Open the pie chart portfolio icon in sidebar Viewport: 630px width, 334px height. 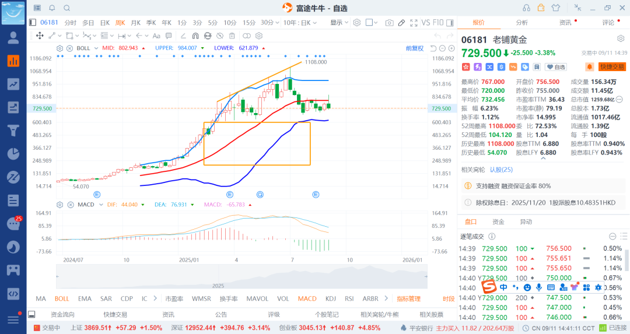point(13,154)
